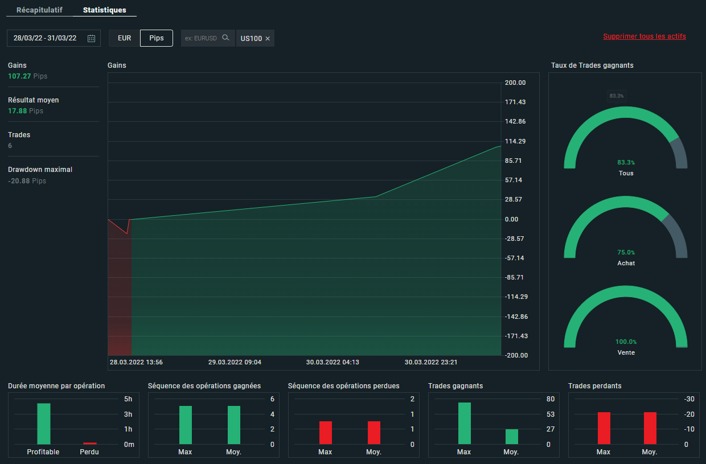
Task: Switch to the Récapitulatif tab
Action: pyautogui.click(x=39, y=10)
